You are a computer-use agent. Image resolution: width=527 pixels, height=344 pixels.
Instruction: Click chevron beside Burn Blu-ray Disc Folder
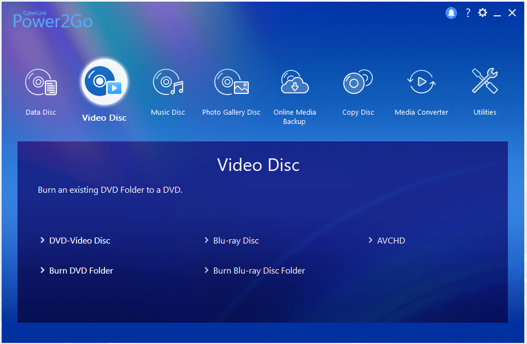pos(206,270)
